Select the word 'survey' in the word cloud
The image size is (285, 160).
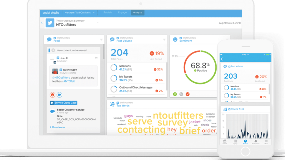173,122
